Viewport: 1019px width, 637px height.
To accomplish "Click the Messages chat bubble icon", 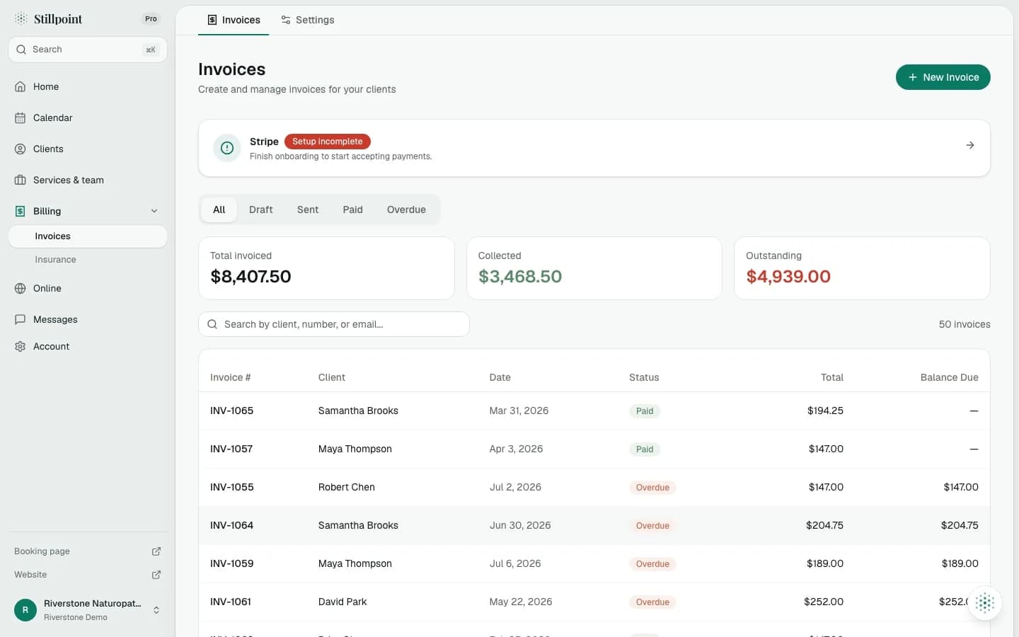I will [20, 319].
